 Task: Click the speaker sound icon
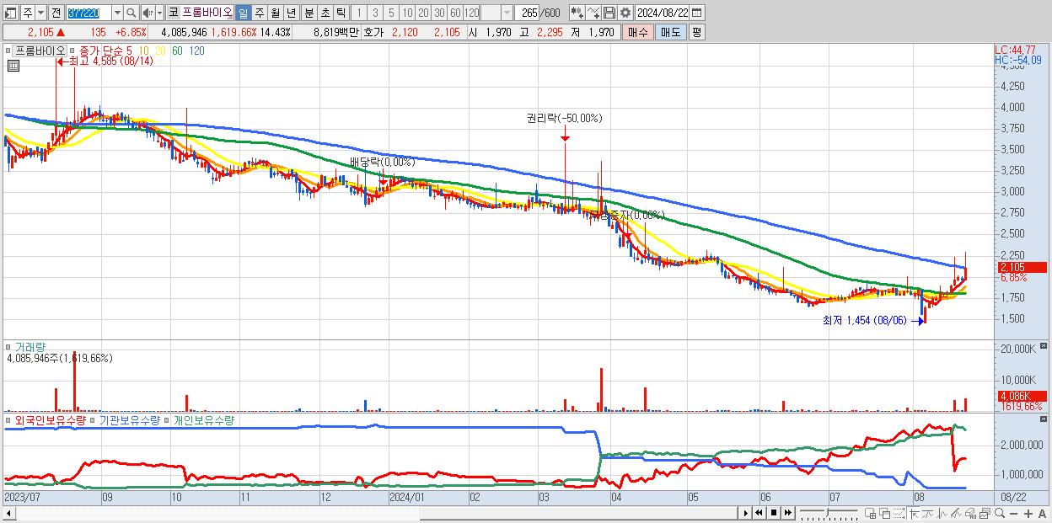pos(148,13)
